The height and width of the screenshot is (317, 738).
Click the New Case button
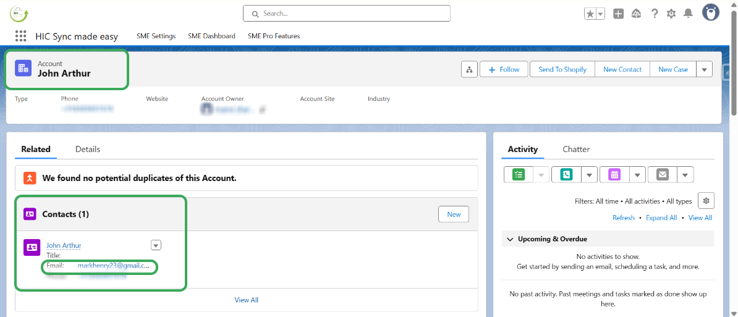673,69
